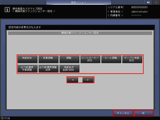Click the speaker volume icon

pyautogui.click(x=148, y=2)
